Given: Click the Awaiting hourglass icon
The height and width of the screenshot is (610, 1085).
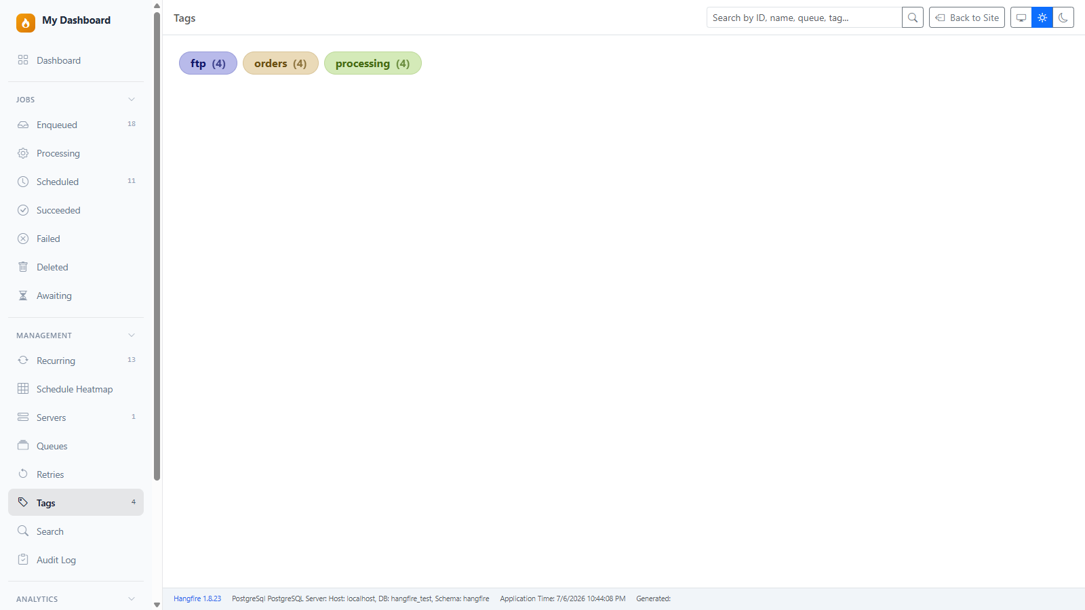Looking at the screenshot, I should click(x=23, y=296).
